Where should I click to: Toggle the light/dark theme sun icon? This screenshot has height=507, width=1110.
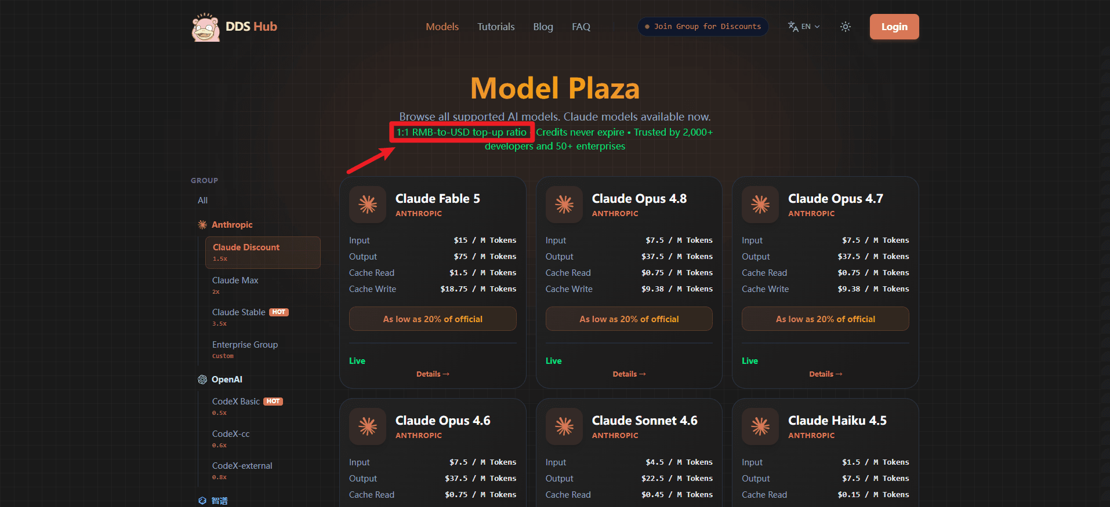846,27
